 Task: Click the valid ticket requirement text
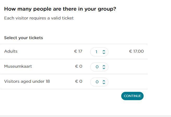pos(39,18)
